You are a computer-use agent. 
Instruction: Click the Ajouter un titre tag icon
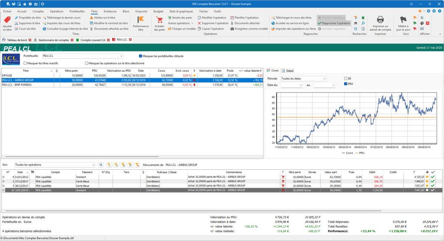pyautogui.click(x=7, y=20)
